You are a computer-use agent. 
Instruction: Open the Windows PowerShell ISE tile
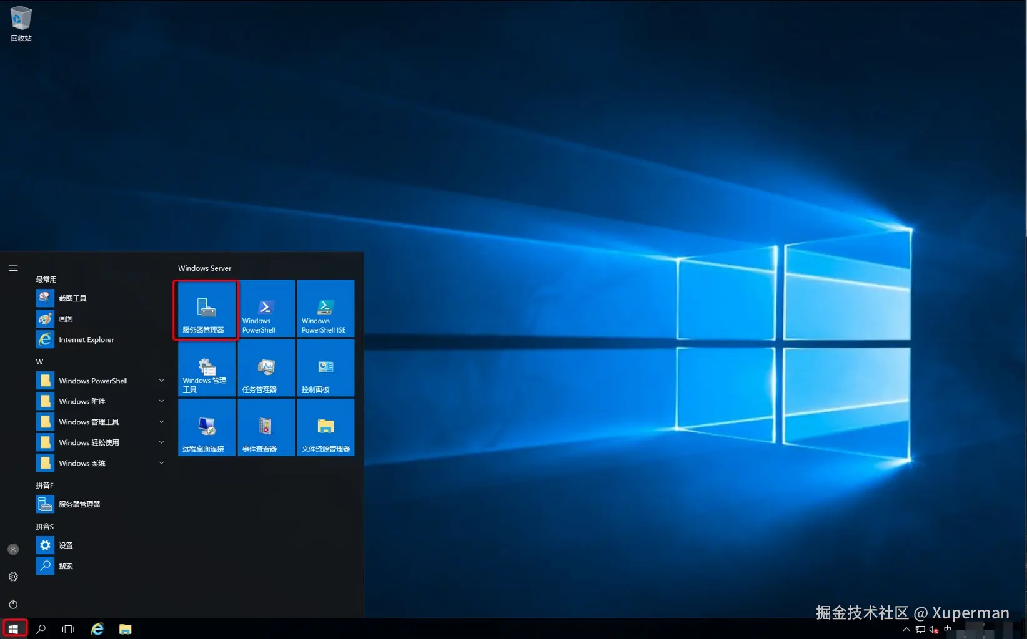coord(325,310)
